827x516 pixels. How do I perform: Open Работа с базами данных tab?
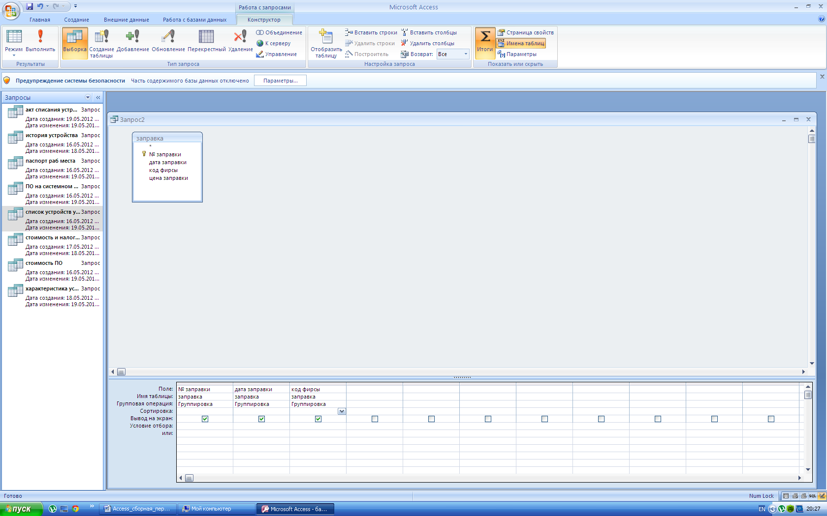coord(195,20)
